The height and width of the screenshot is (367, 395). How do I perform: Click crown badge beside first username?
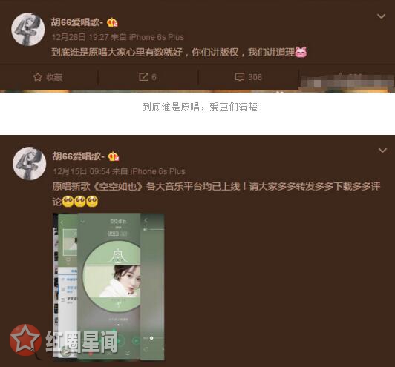[x=112, y=22]
